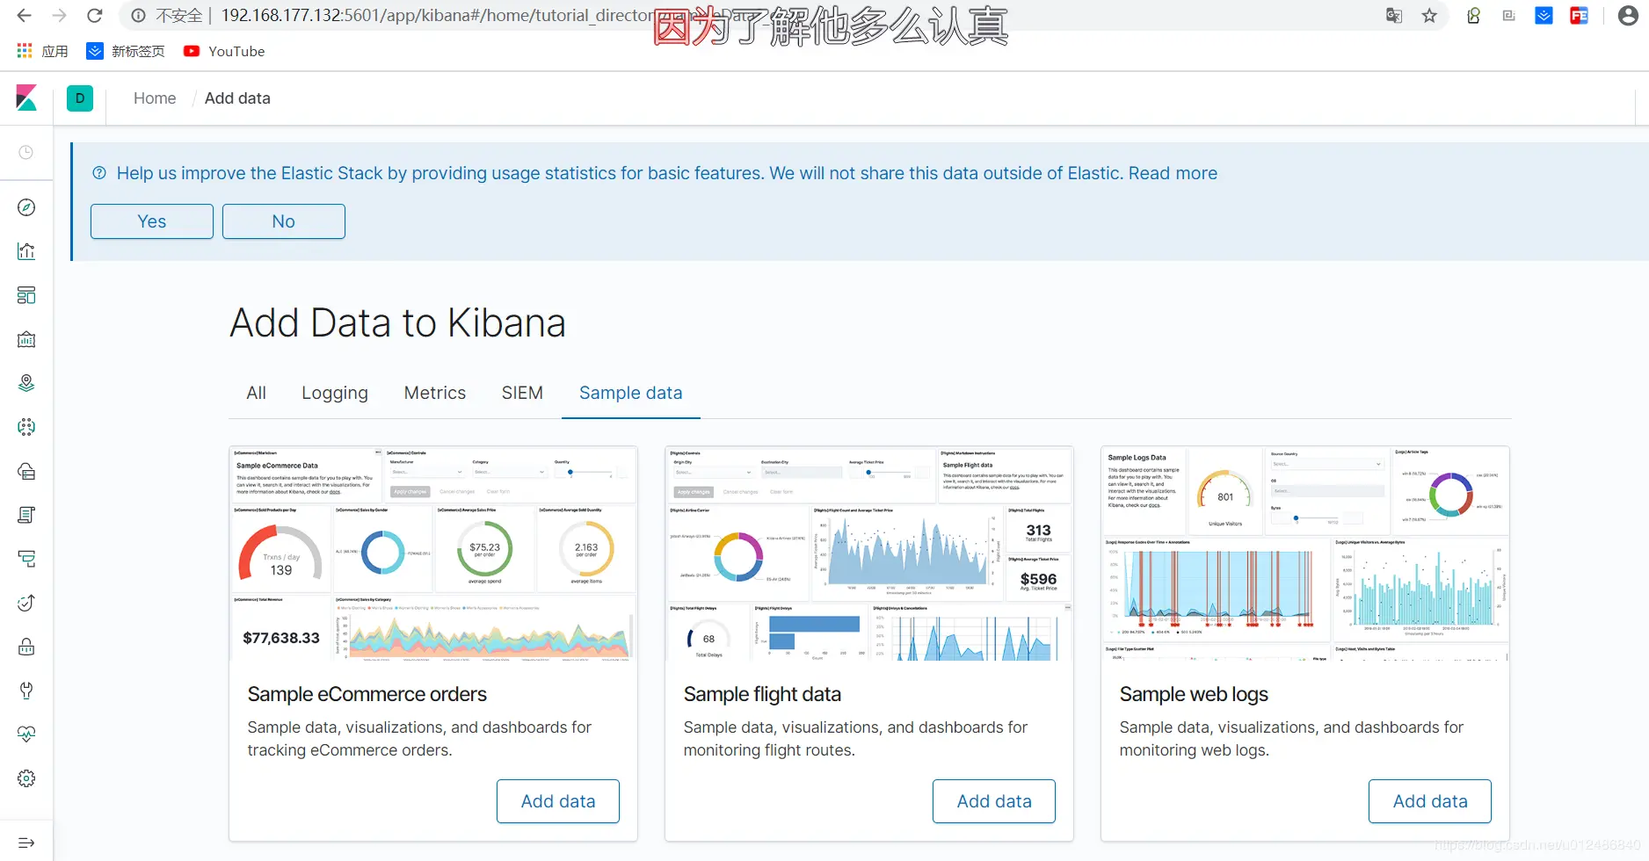Click the Sample eCommerce orders title

click(x=367, y=694)
